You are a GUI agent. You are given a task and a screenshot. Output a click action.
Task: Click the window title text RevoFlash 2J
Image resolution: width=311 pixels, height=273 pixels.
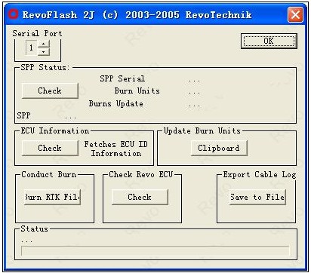pyautogui.click(x=58, y=15)
